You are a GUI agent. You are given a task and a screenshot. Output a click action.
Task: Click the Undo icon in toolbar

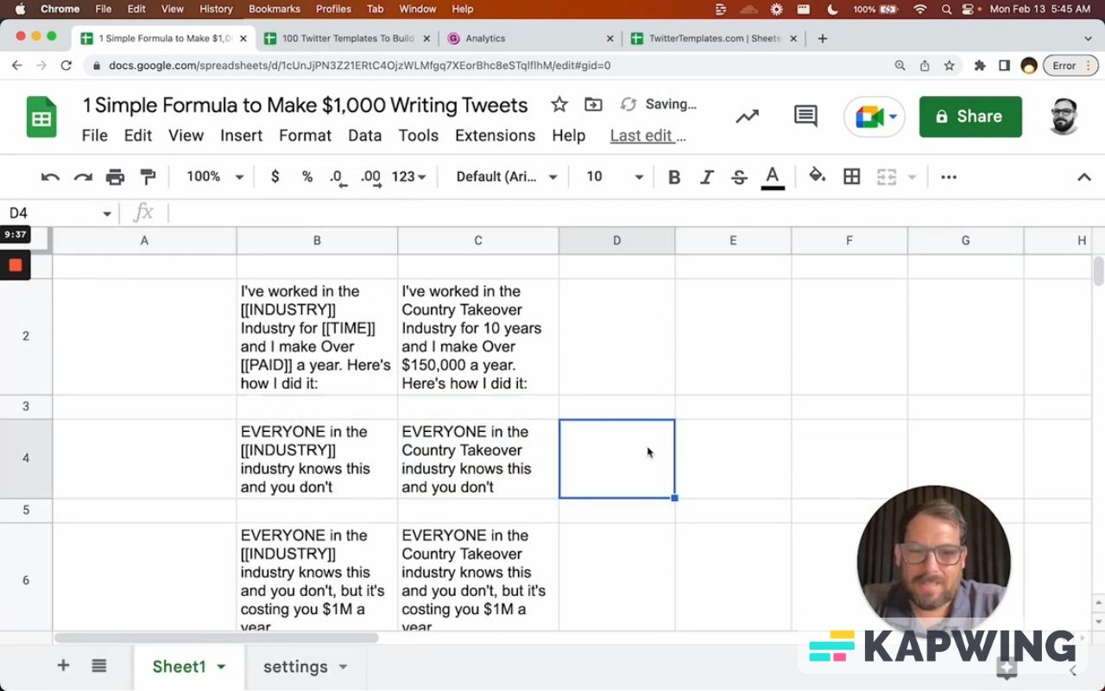pyautogui.click(x=50, y=177)
